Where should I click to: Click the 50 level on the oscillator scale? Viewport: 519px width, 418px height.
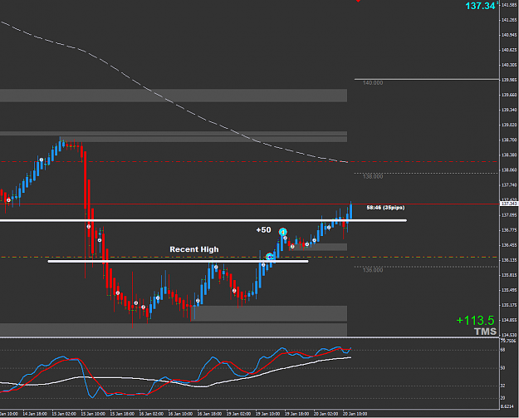click(503, 368)
